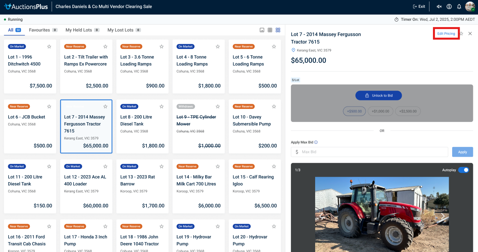Show previous tractor photo with left chevron
Viewport: 478px width, 252px height.
(321, 216)
